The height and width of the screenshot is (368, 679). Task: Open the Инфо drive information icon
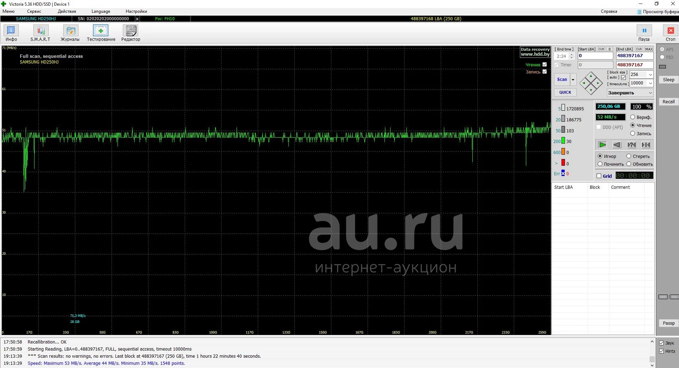point(11,33)
